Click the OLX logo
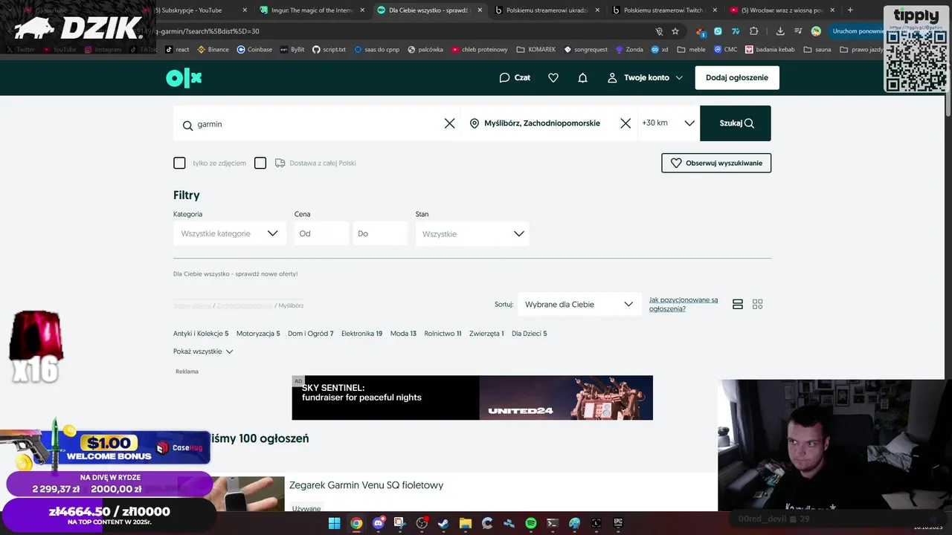This screenshot has height=535, width=952. click(x=184, y=78)
